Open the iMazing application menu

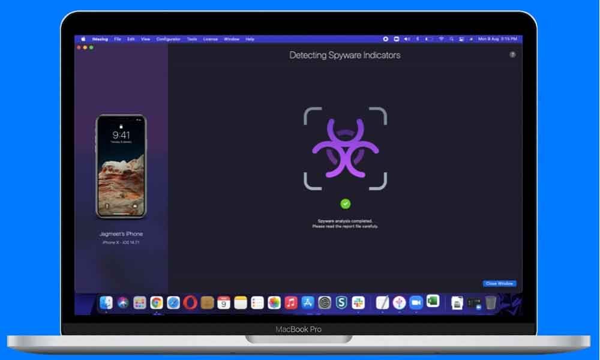coord(100,39)
